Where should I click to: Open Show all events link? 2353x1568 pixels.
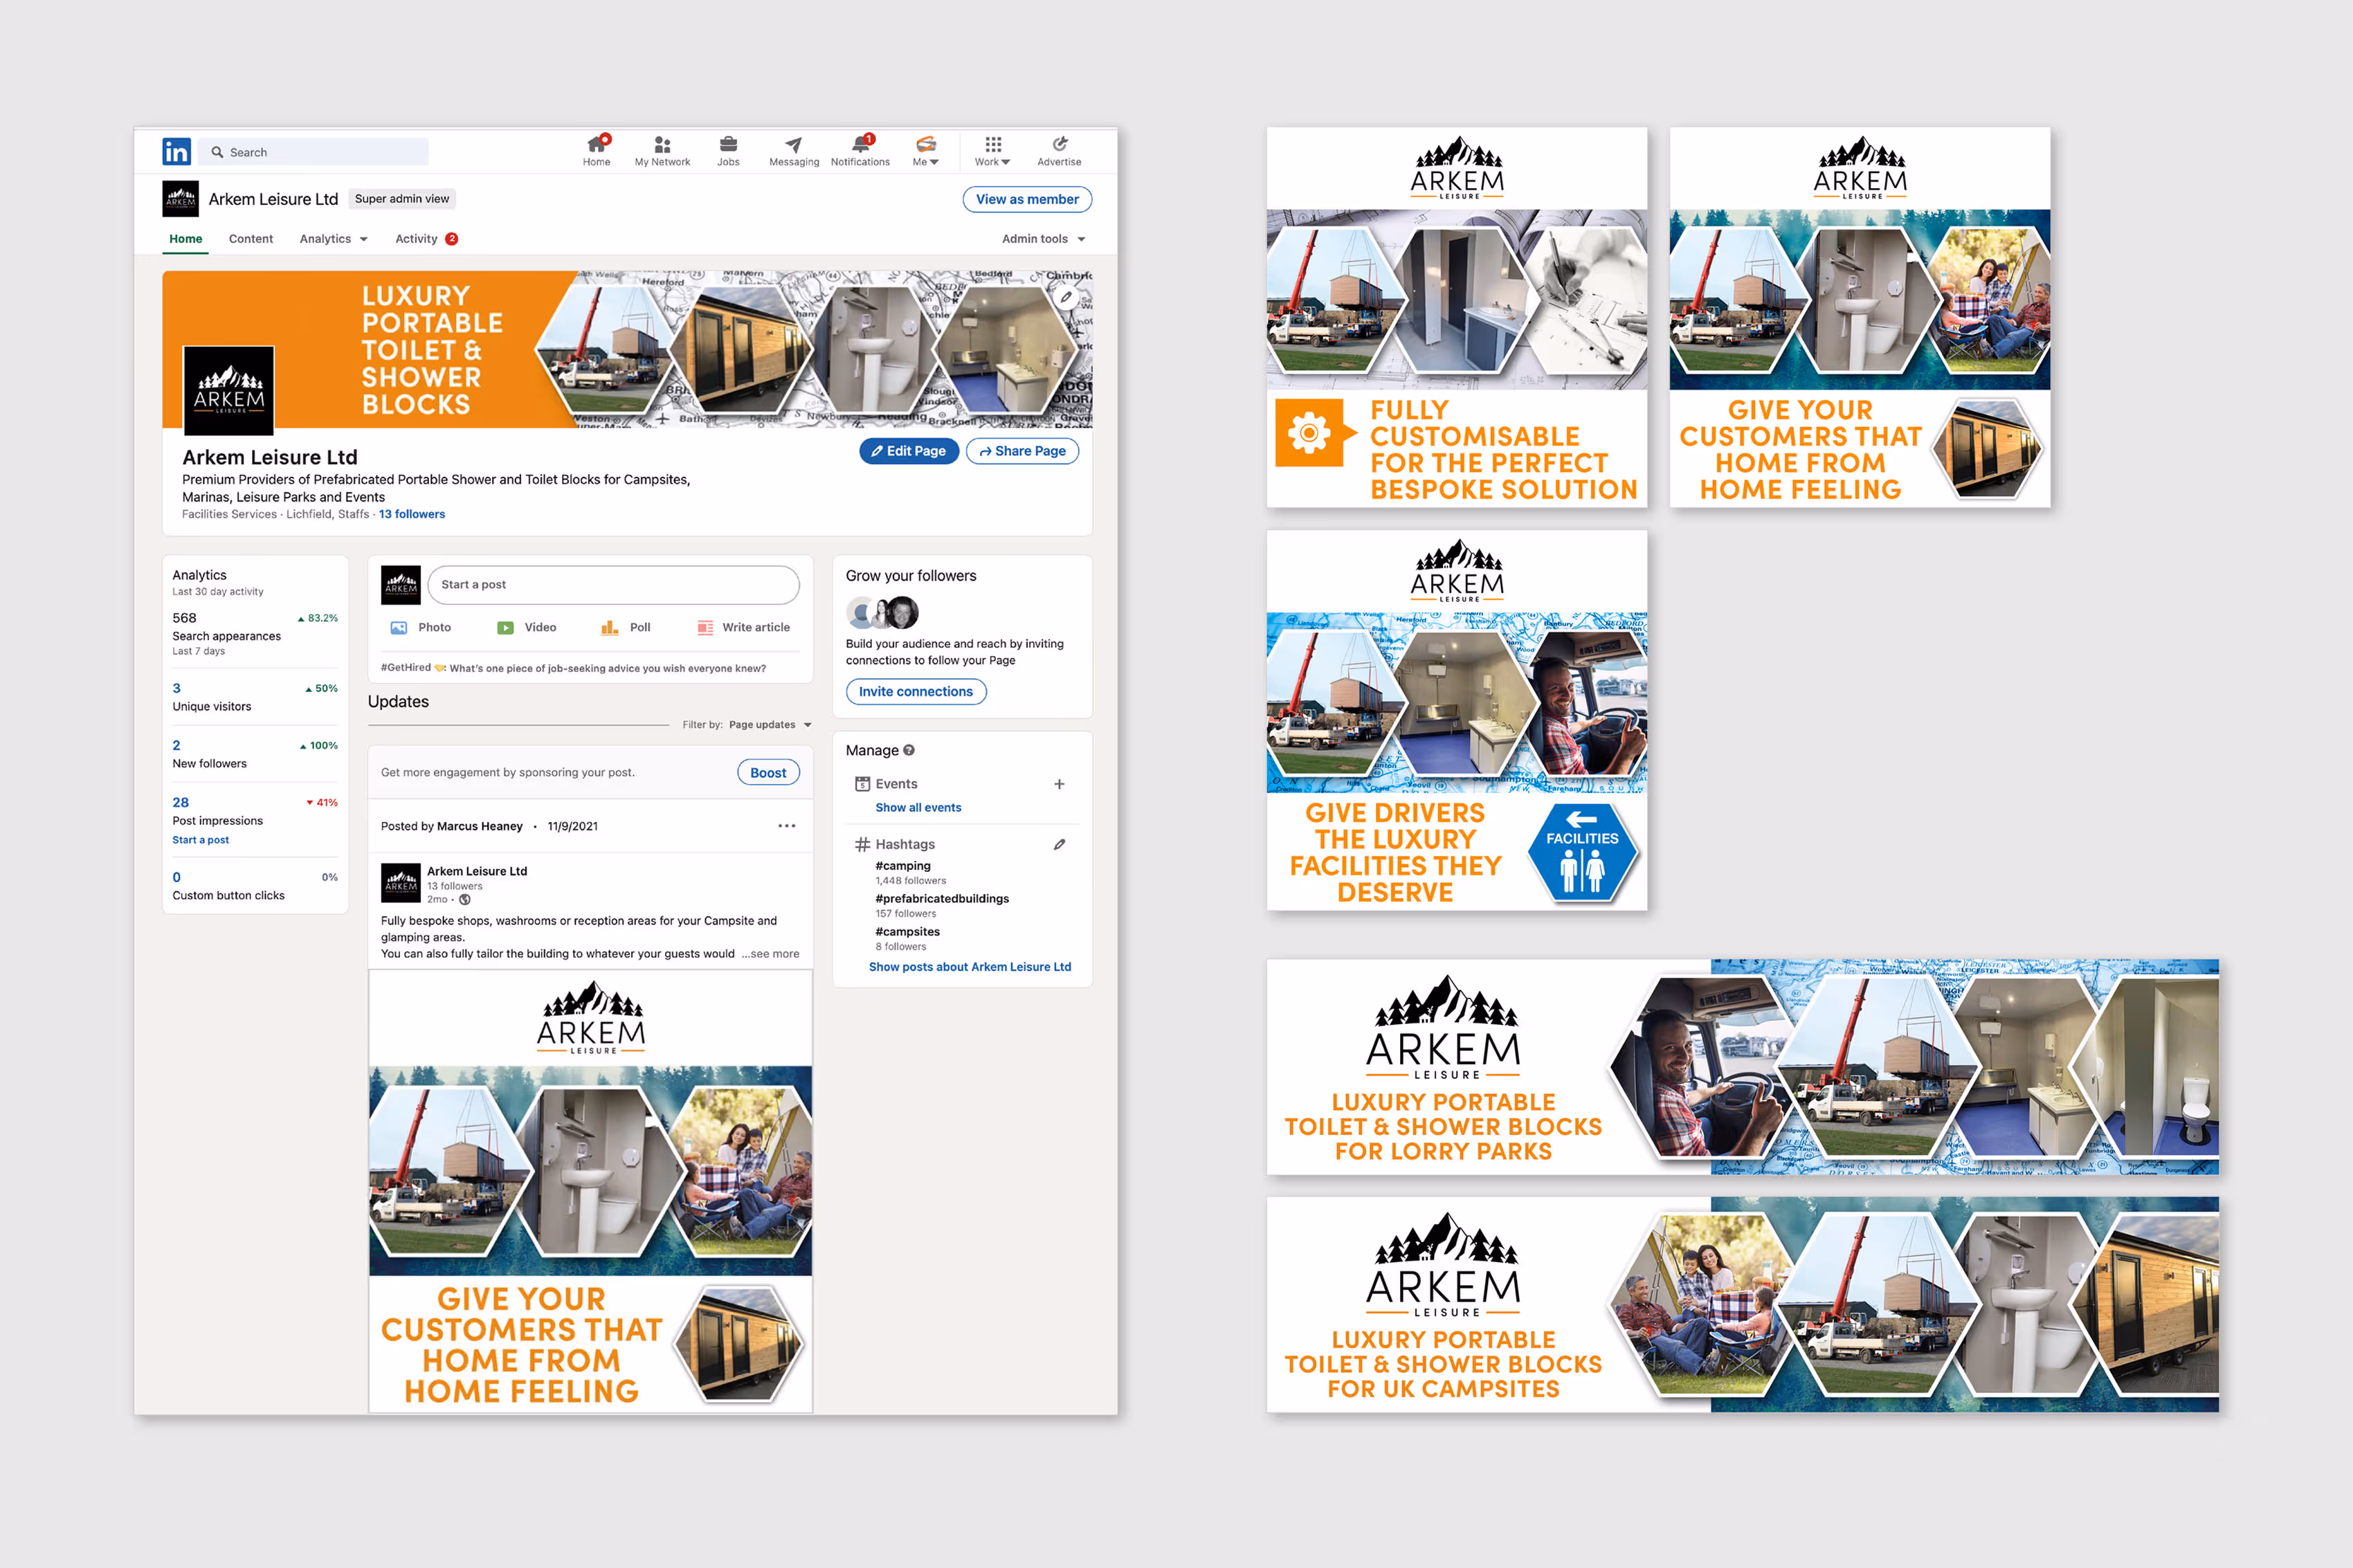[x=918, y=808]
